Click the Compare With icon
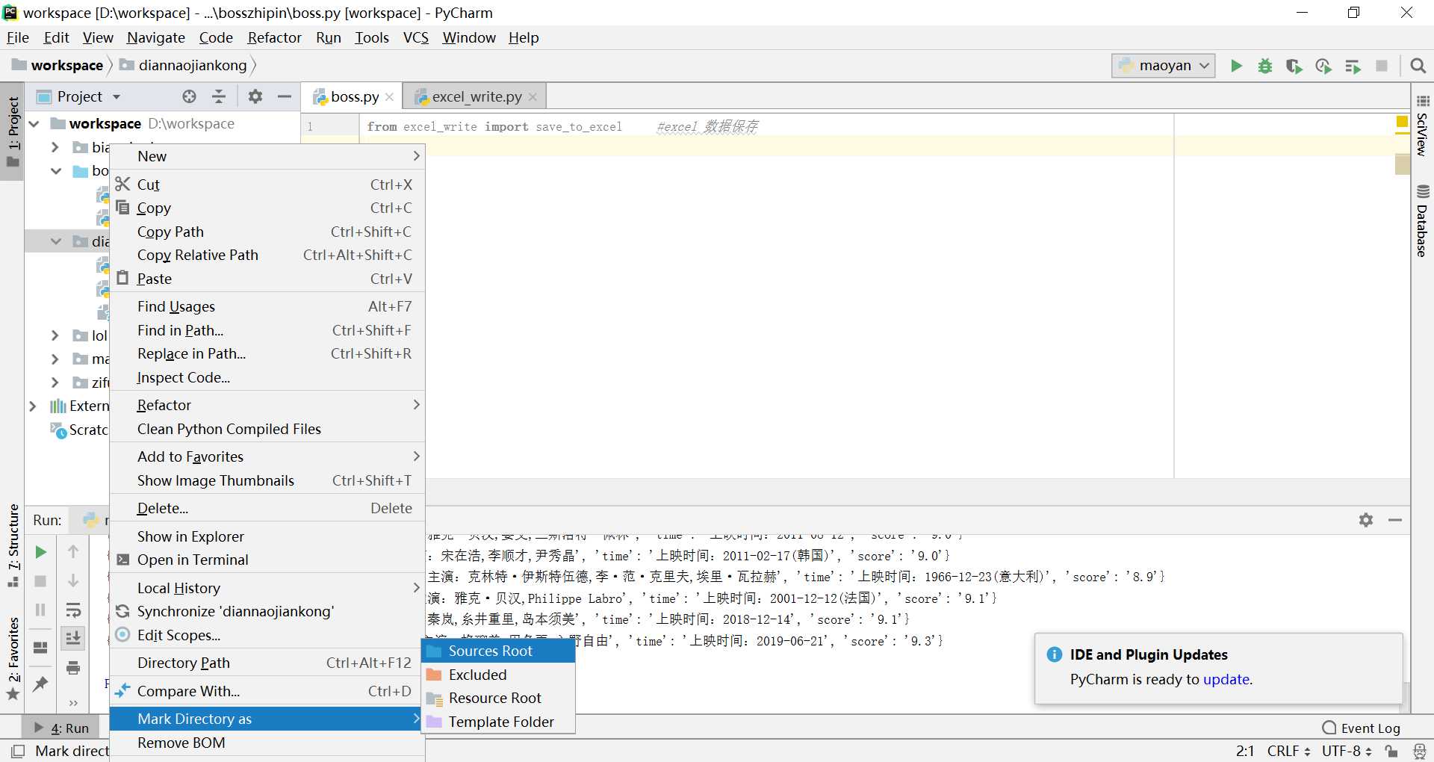Image resolution: width=1434 pixels, height=762 pixels. 123,691
